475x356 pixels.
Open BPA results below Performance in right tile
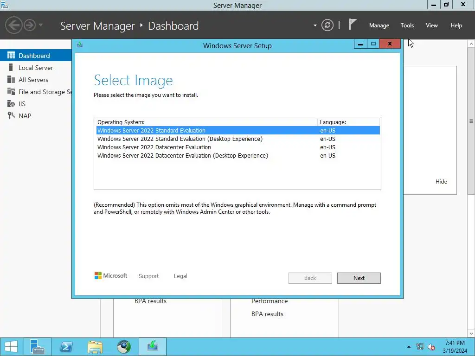[267, 314]
